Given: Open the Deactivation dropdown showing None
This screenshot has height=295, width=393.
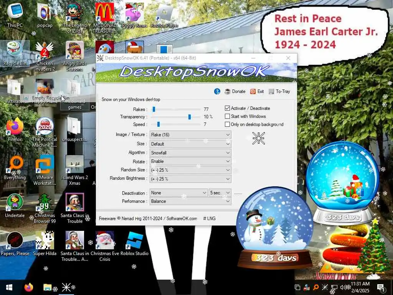Looking at the screenshot, I should point(178,193).
